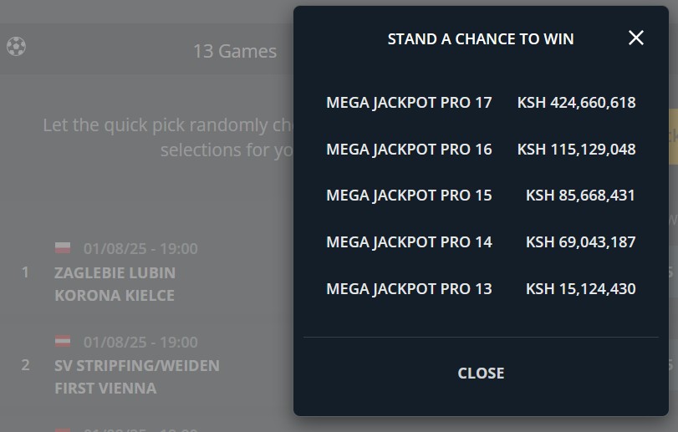
Task: Click the Stand A Chance To Win title
Action: tap(481, 39)
